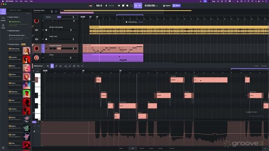Open the View menu
The height and width of the screenshot is (151, 269).
[26, 1]
